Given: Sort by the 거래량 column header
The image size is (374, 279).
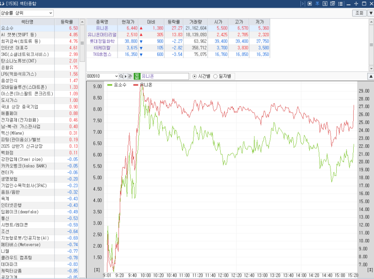Looking at the screenshot, I should coord(195,22).
